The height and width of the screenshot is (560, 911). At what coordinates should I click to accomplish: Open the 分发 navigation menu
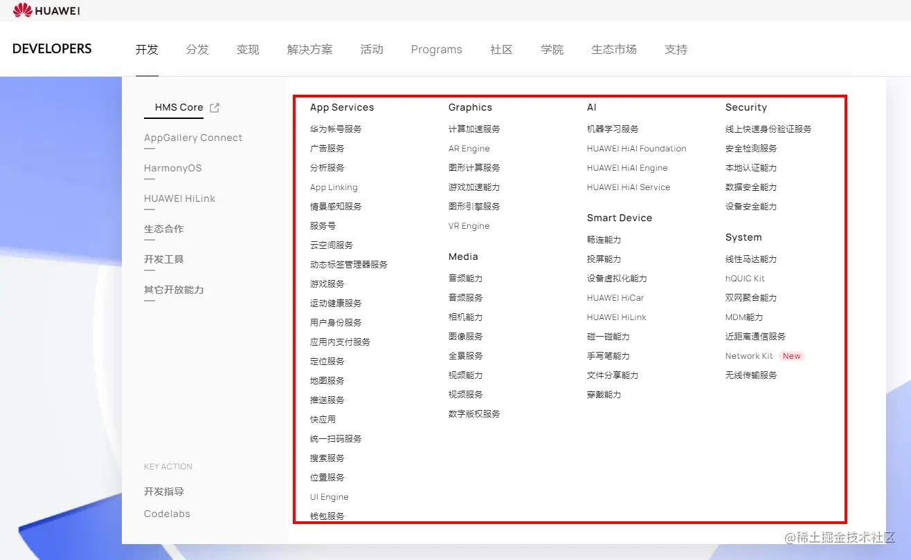coord(197,50)
